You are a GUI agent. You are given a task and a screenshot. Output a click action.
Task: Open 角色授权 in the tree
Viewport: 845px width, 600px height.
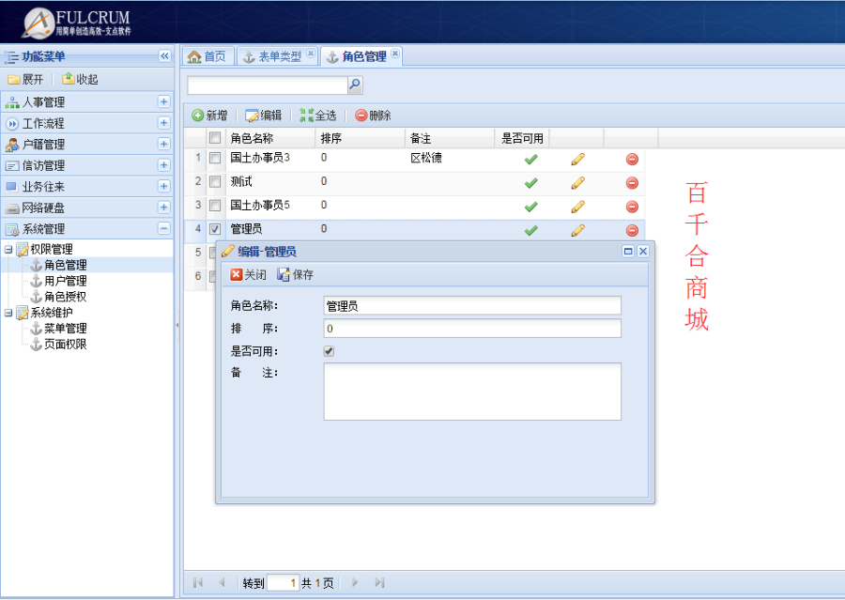[65, 296]
